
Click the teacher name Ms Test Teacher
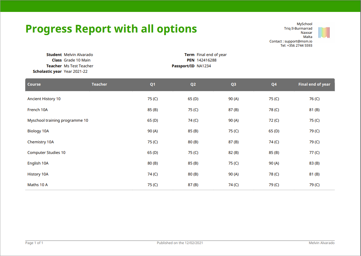pos(78,66)
